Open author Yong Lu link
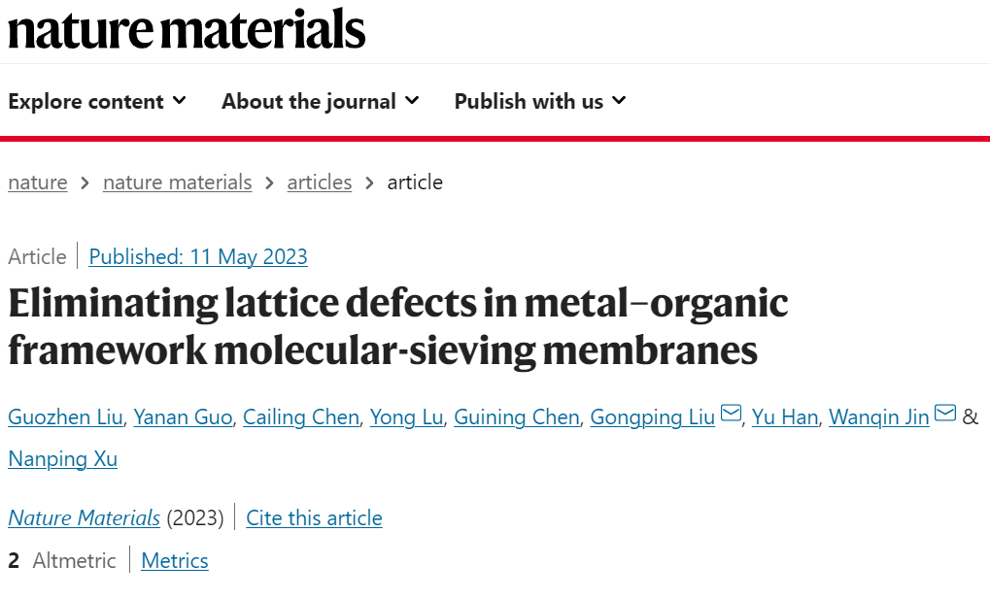 pos(407,417)
